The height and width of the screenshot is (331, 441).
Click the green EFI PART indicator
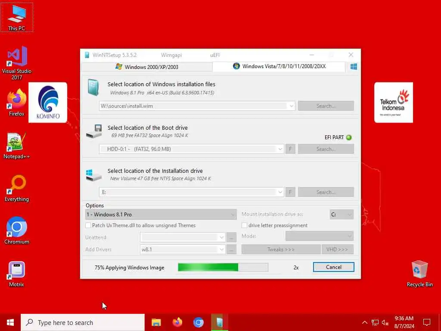click(349, 137)
